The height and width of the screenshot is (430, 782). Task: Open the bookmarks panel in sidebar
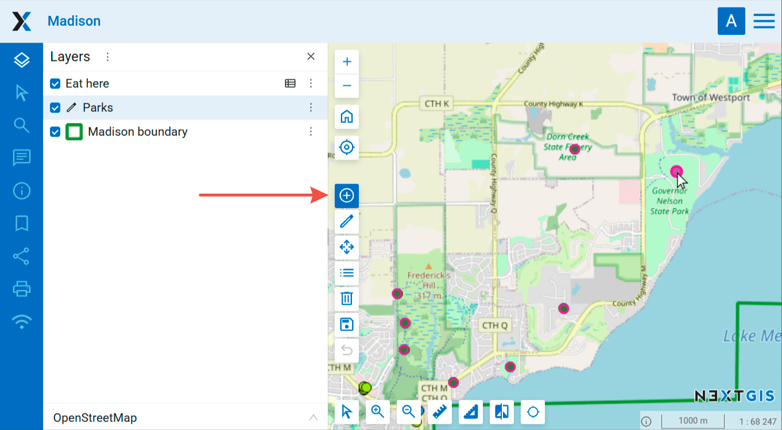pyautogui.click(x=22, y=223)
